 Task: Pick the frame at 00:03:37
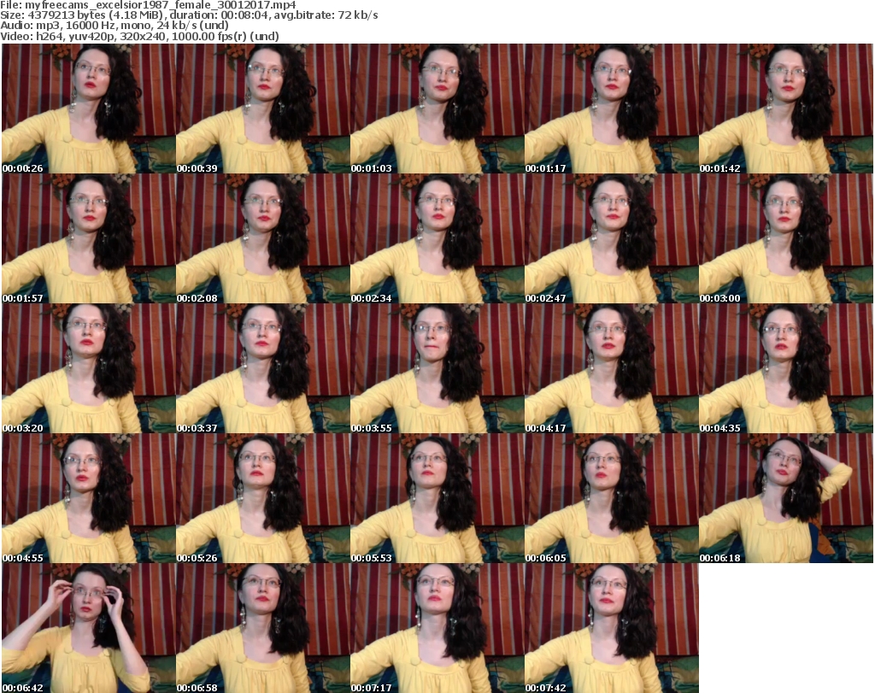pyautogui.click(x=263, y=368)
